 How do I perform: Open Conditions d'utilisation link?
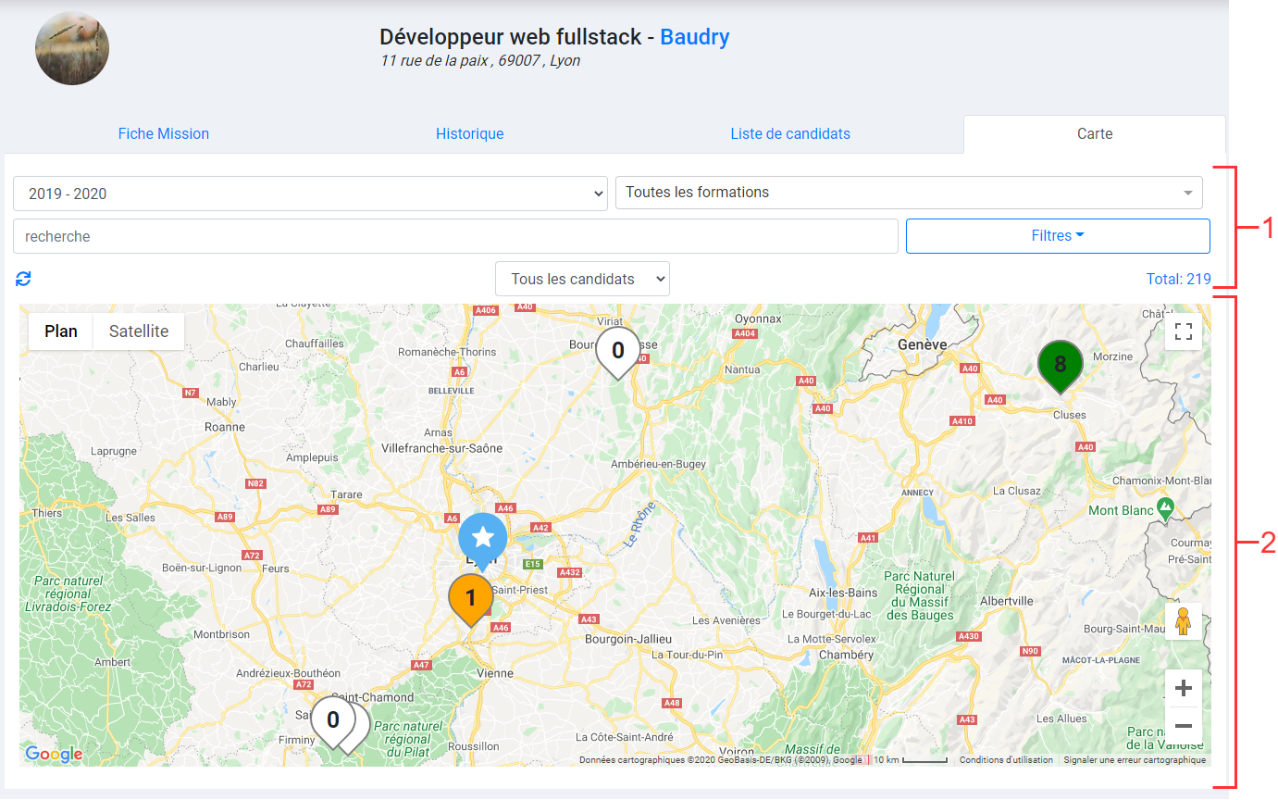[x=1006, y=760]
